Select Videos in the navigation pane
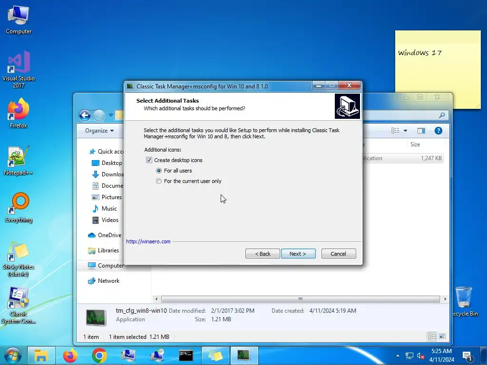 (x=105, y=220)
